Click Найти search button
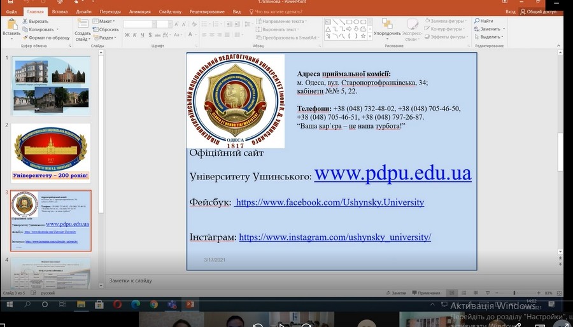573x327 pixels. pos(483,21)
